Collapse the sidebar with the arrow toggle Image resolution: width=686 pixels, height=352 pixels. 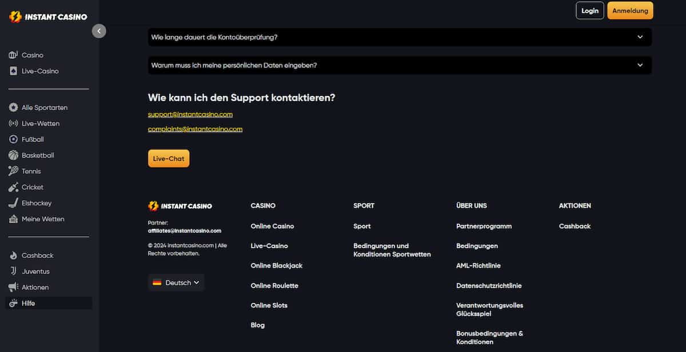99,31
